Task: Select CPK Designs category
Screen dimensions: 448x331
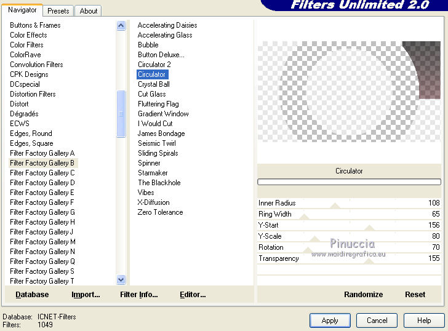Action: click(29, 74)
